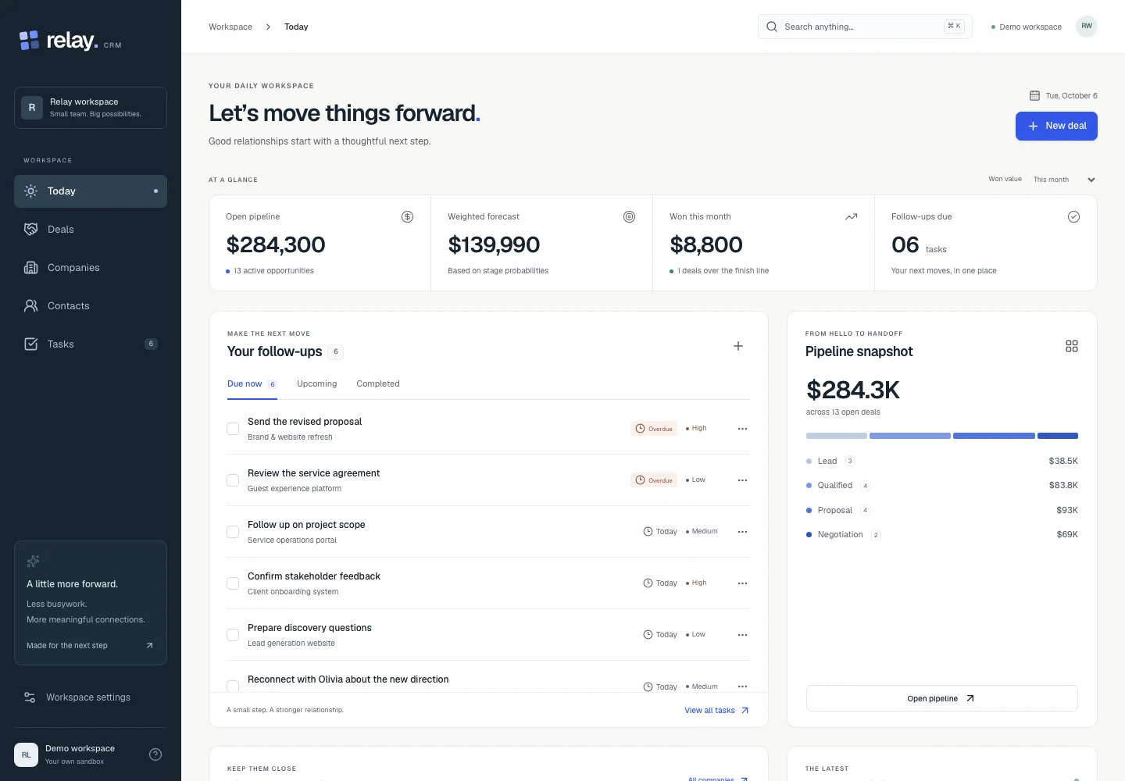Open the Reconnect with Olivia task title
Screen dimensions: 1125x781
click(x=348, y=679)
